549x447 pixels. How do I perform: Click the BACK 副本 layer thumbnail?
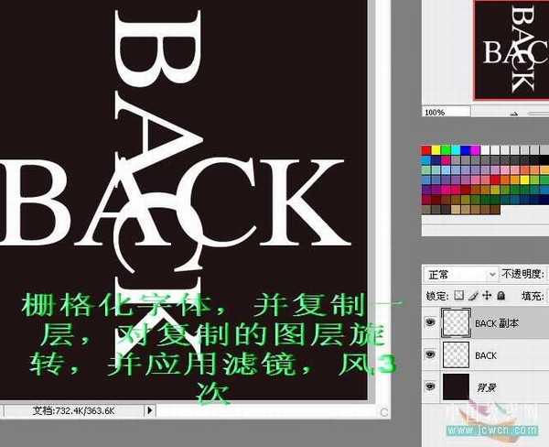pos(455,322)
